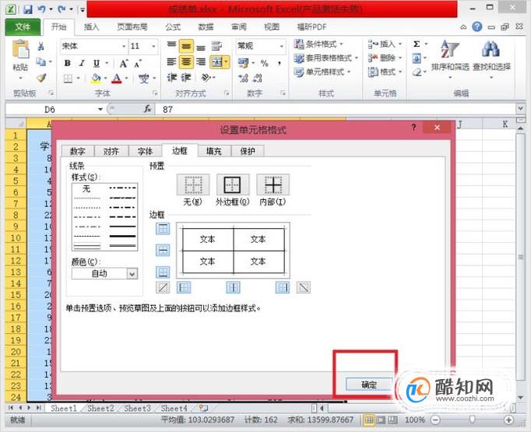This screenshot has height=432, width=531.
Task: Switch to the 公式 ribbon tab
Action: (x=173, y=26)
